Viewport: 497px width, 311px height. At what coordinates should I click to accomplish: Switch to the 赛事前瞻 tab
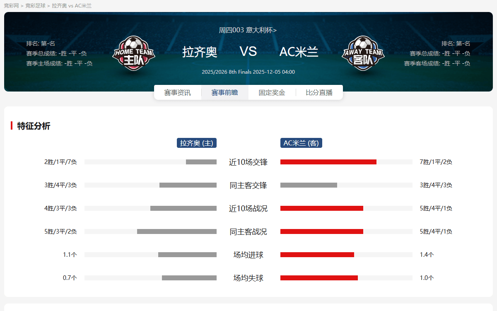point(224,92)
